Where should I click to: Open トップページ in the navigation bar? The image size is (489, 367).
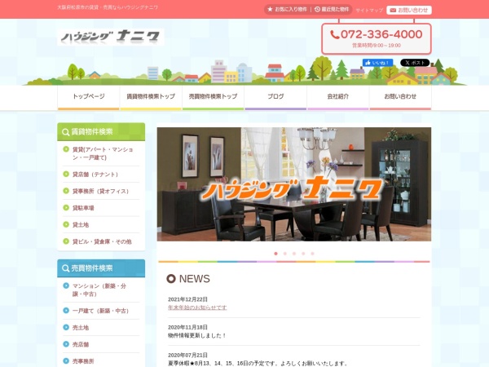pyautogui.click(x=89, y=97)
